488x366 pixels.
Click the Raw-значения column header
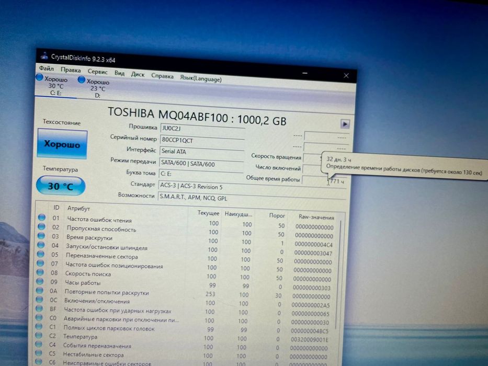coord(316,217)
